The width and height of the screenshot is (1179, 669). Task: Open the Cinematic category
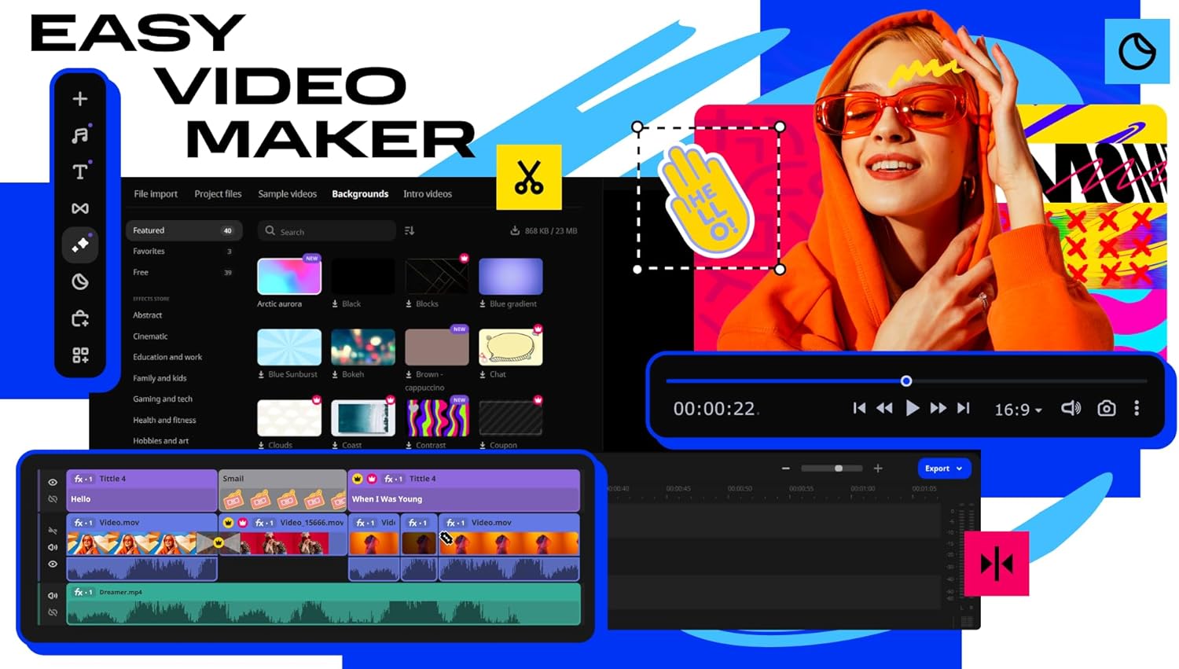(150, 336)
